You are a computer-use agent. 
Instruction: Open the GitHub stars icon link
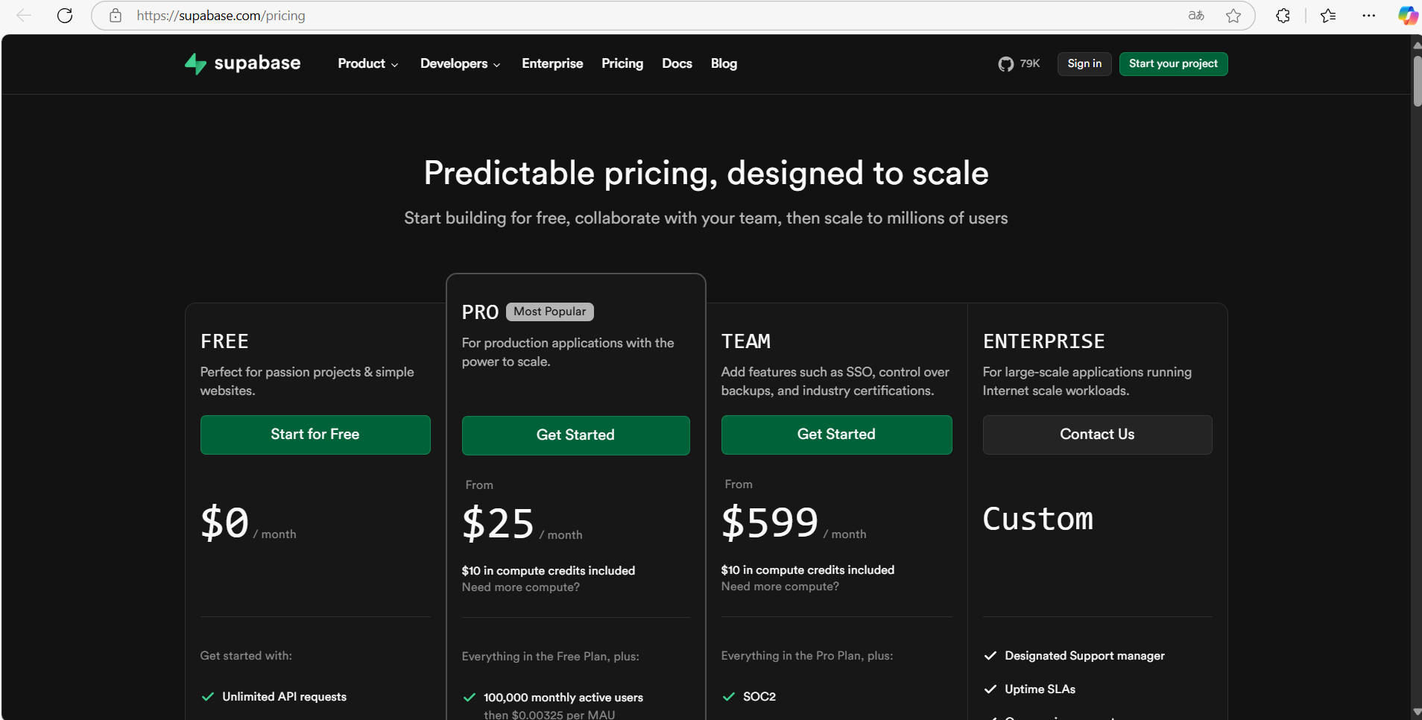(x=1006, y=64)
